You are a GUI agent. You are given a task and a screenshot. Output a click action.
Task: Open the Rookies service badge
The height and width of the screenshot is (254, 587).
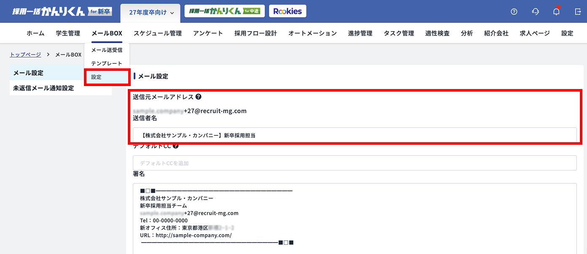point(288,11)
